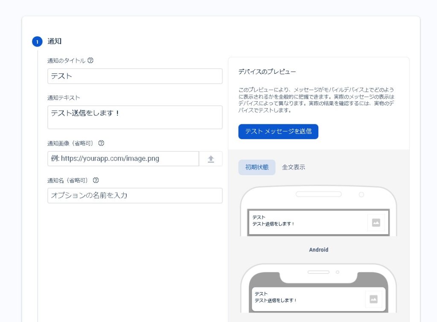The width and height of the screenshot is (437, 322).
Task: Open help icon beside 通知名（省略可）
Action: (96, 180)
